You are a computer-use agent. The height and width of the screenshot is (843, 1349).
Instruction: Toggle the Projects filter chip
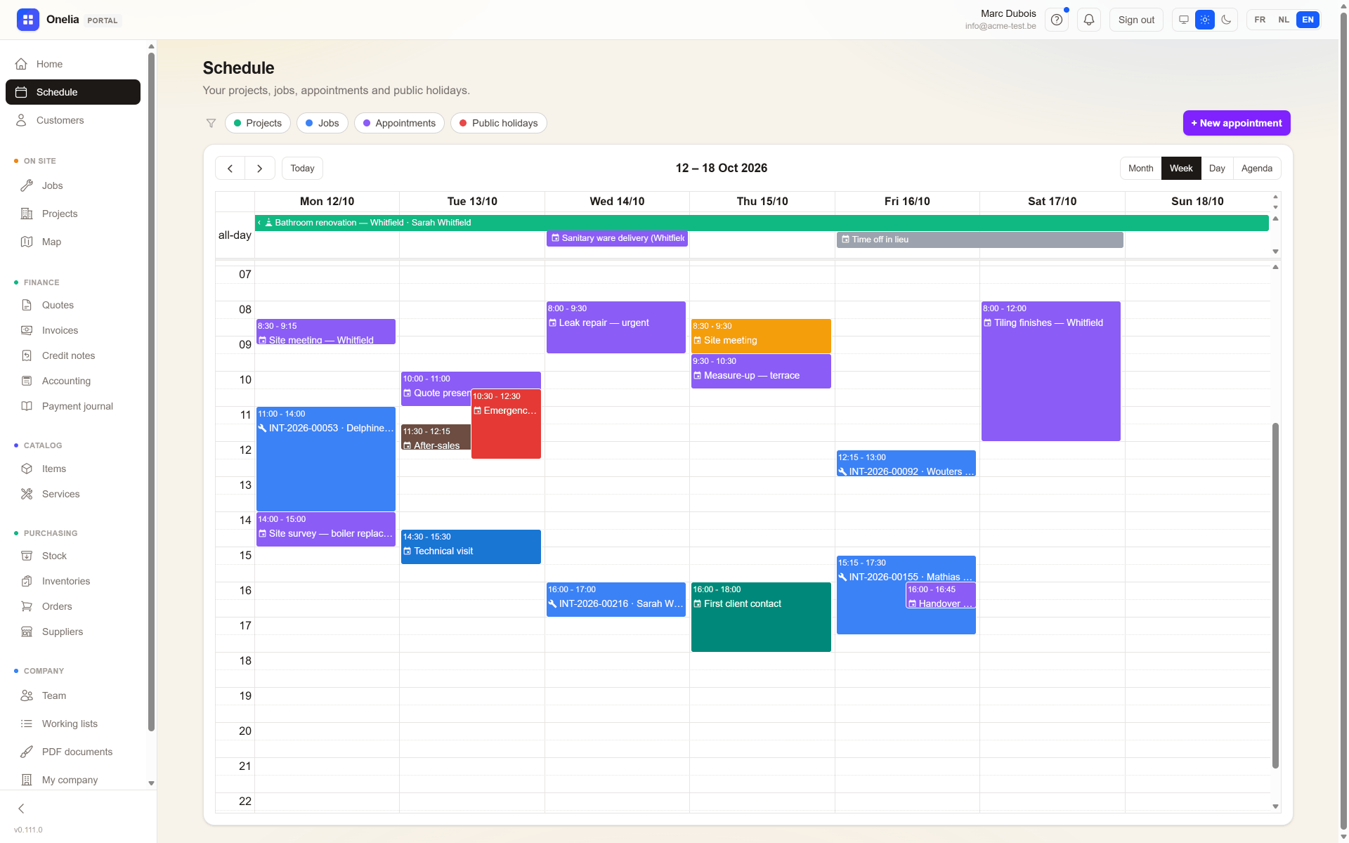click(258, 123)
